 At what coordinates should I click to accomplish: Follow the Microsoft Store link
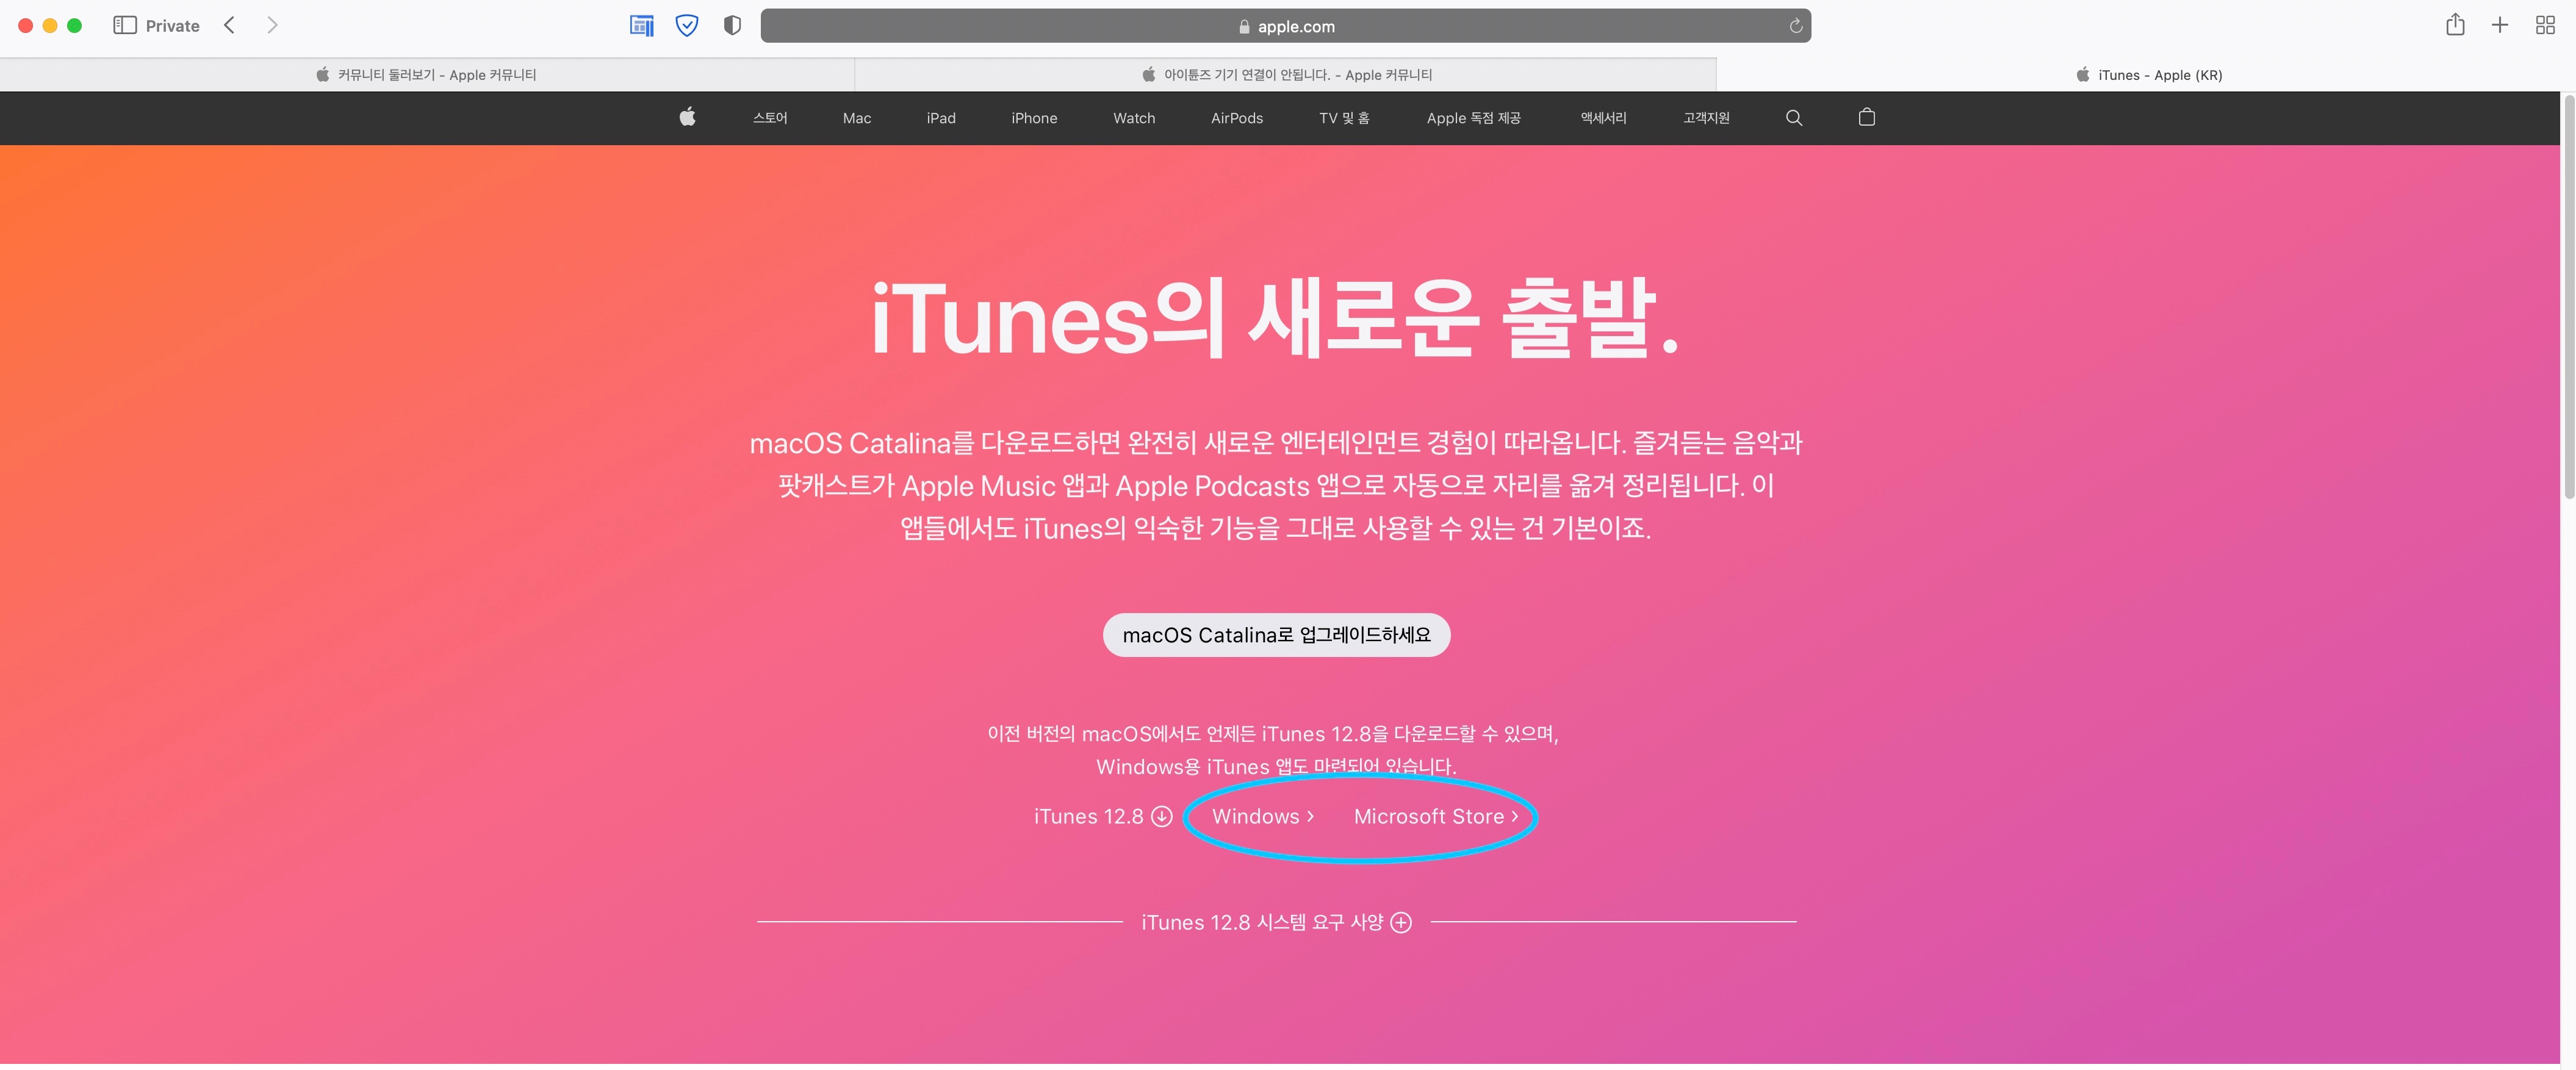(1436, 816)
